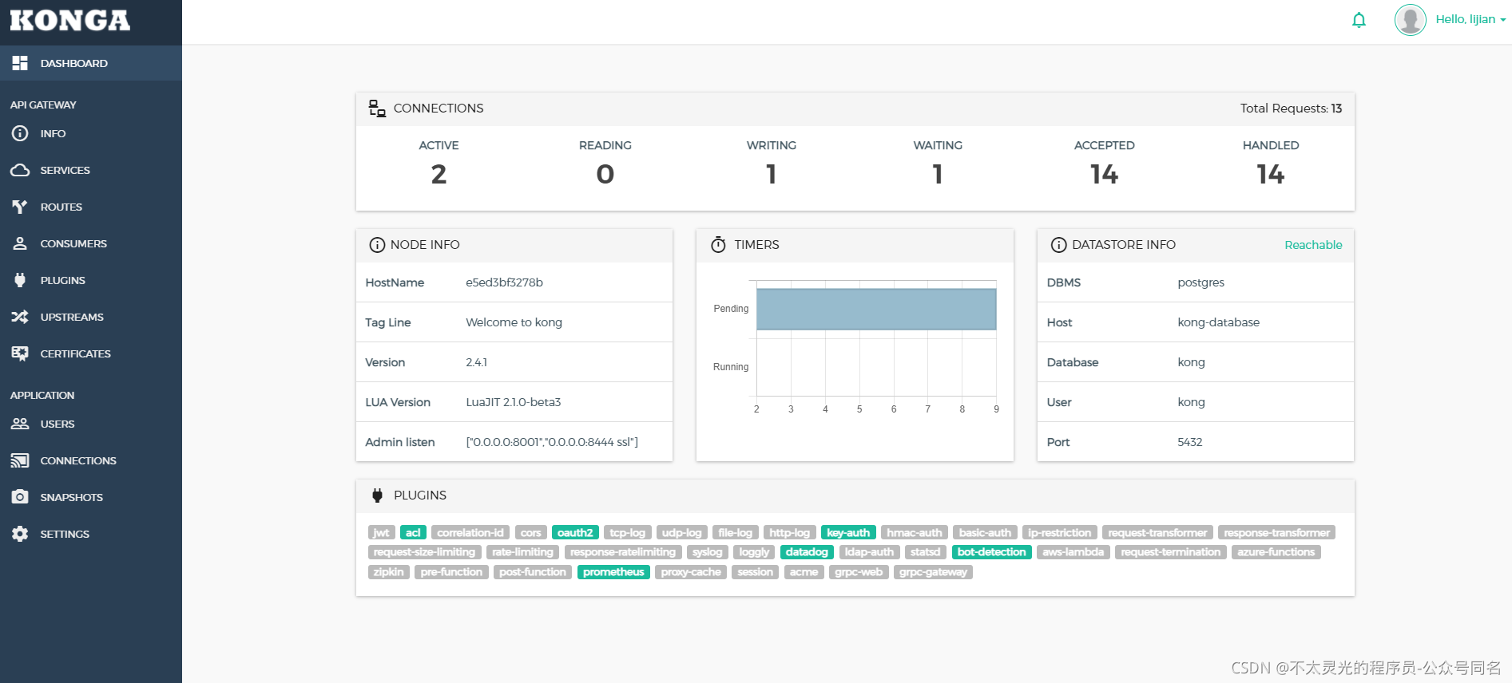1512x683 pixels.
Task: Click the Routes fork icon
Action: coord(20,207)
